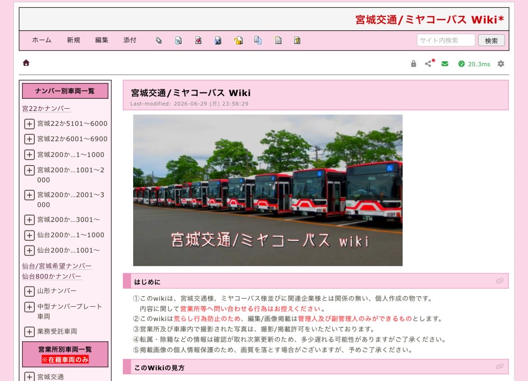Image resolution: width=528 pixels, height=381 pixels.
Task: Click the bus lineup banner image
Action: [268, 190]
